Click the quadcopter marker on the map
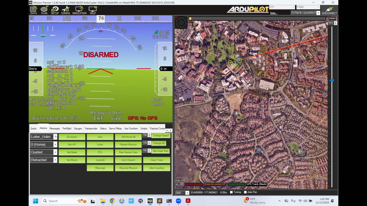This screenshot has width=367, height=206. coord(235,61)
